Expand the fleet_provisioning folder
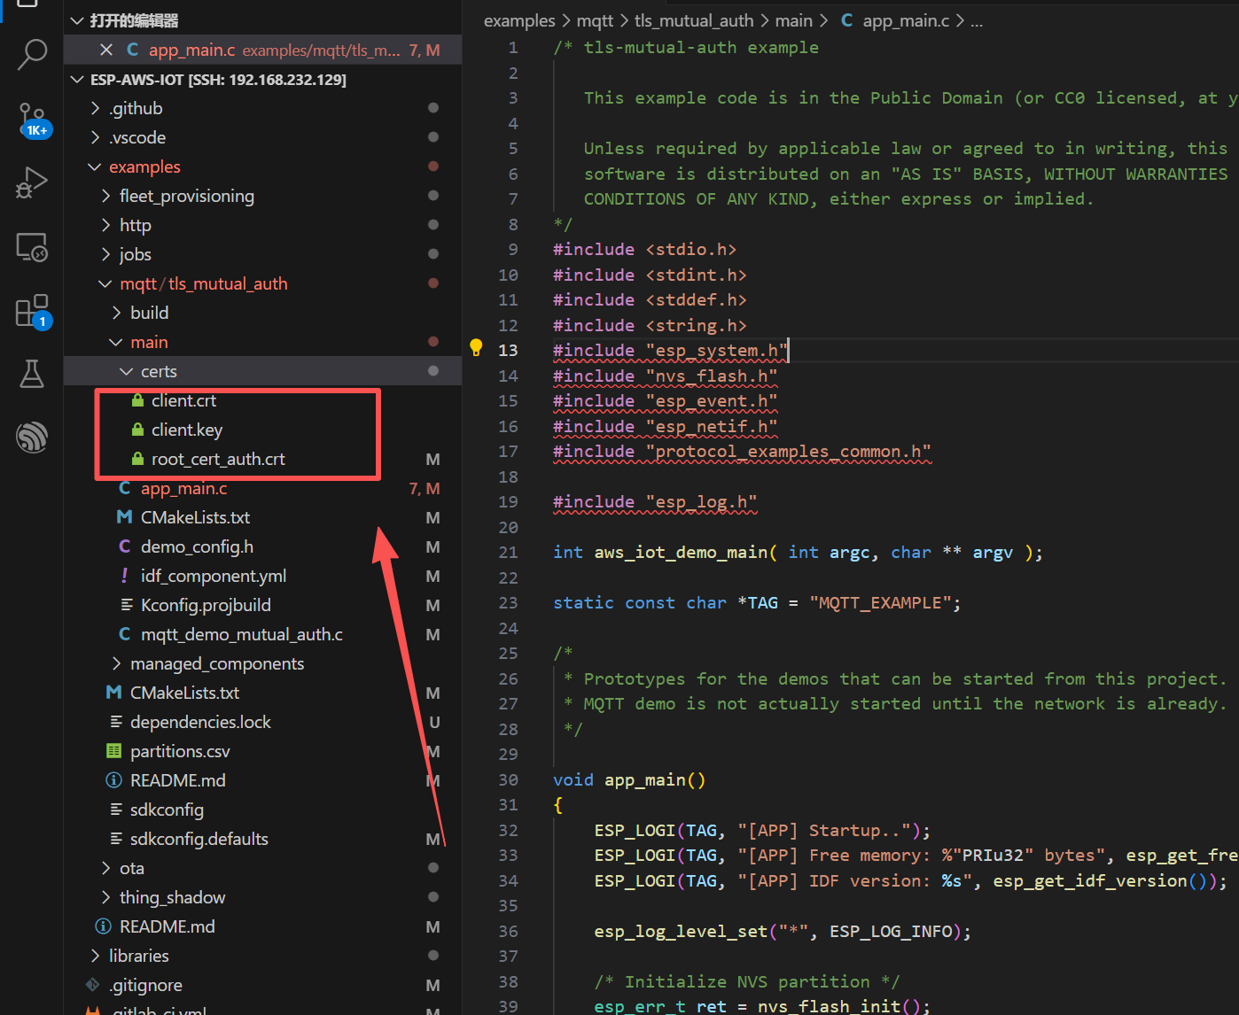Viewport: 1239px width, 1015px height. click(106, 196)
